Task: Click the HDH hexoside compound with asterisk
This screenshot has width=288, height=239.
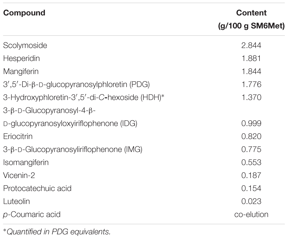Action: point(84,98)
